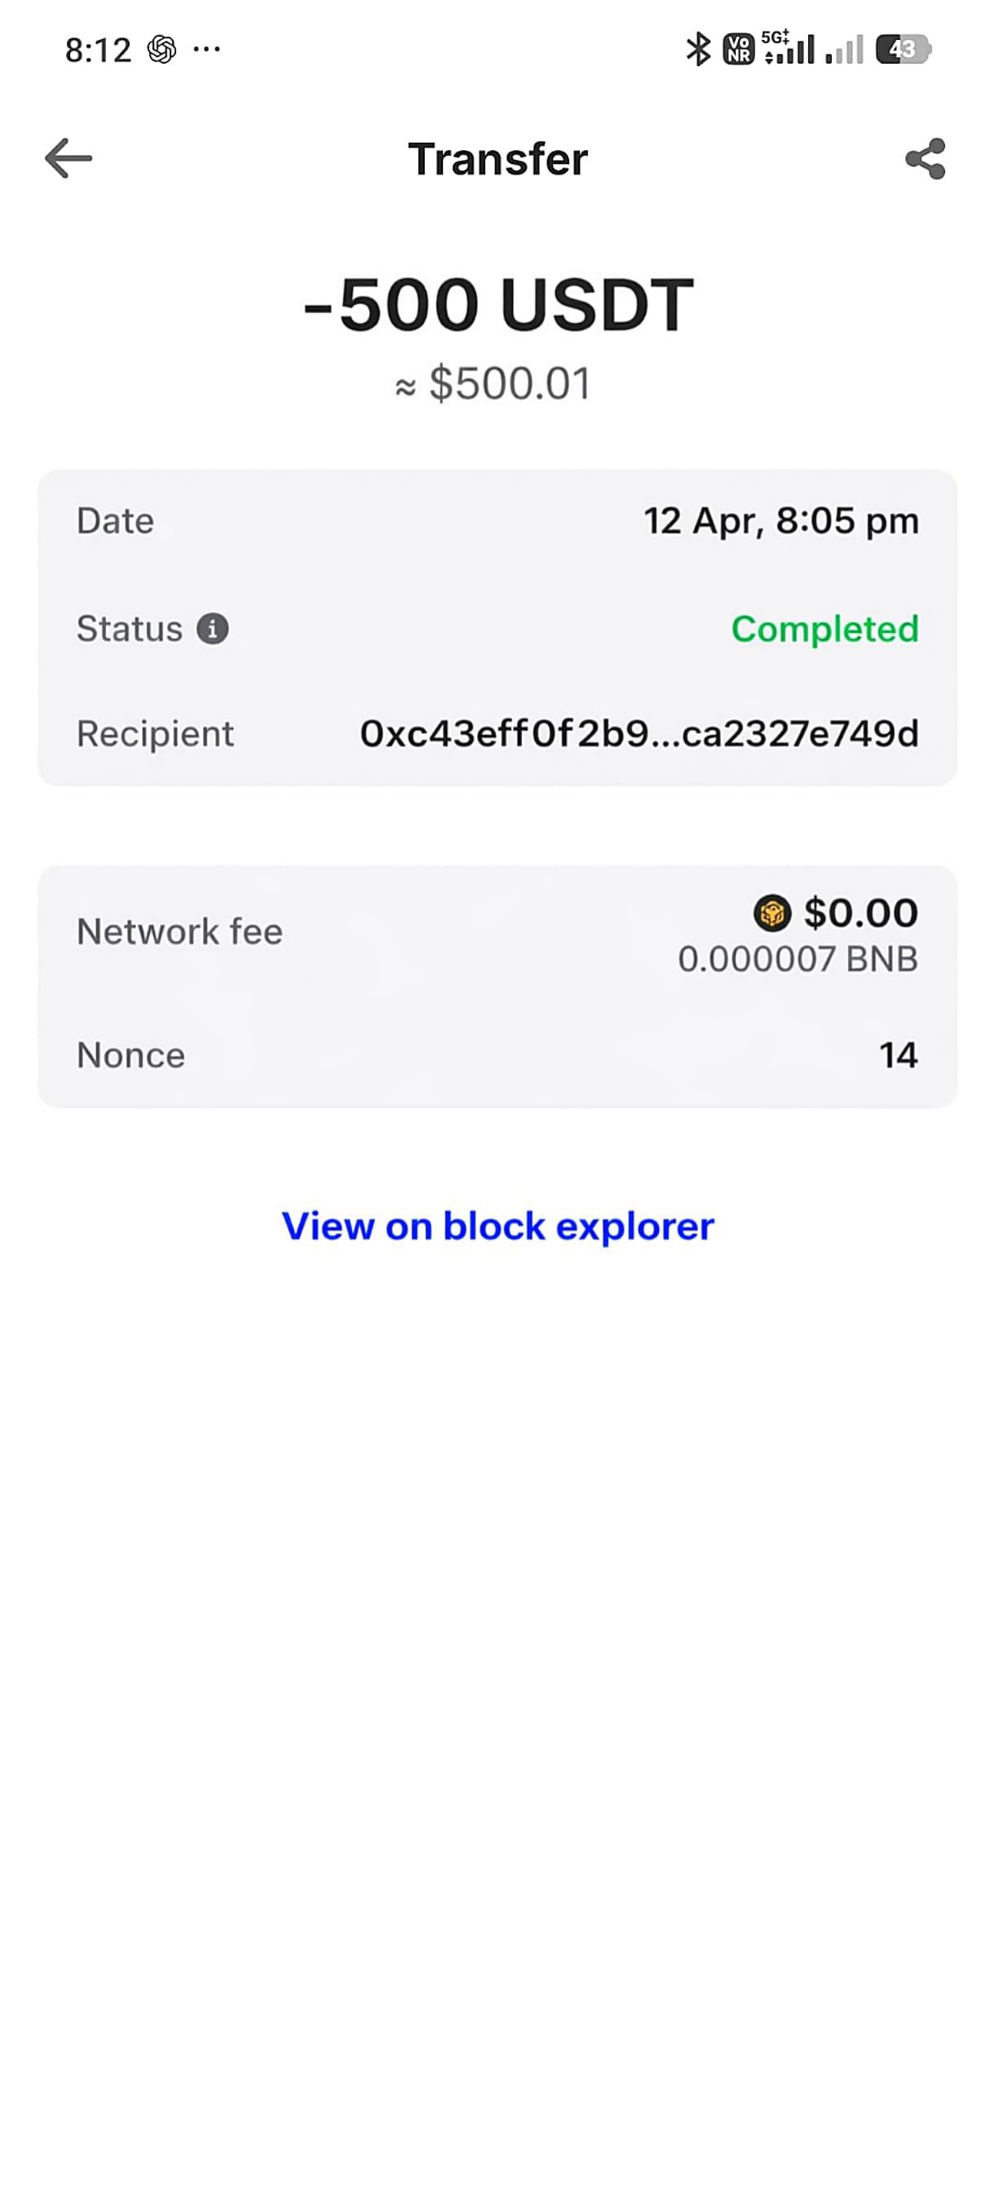Screen dimensions: 995x2212
Task: Tap the 0.000007 BNB fee amount
Action: point(798,959)
